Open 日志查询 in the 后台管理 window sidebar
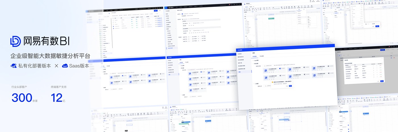 pos(240,54)
